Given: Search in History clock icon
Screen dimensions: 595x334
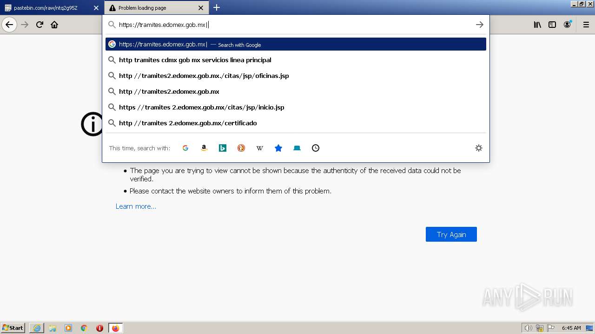Looking at the screenshot, I should pos(316,148).
